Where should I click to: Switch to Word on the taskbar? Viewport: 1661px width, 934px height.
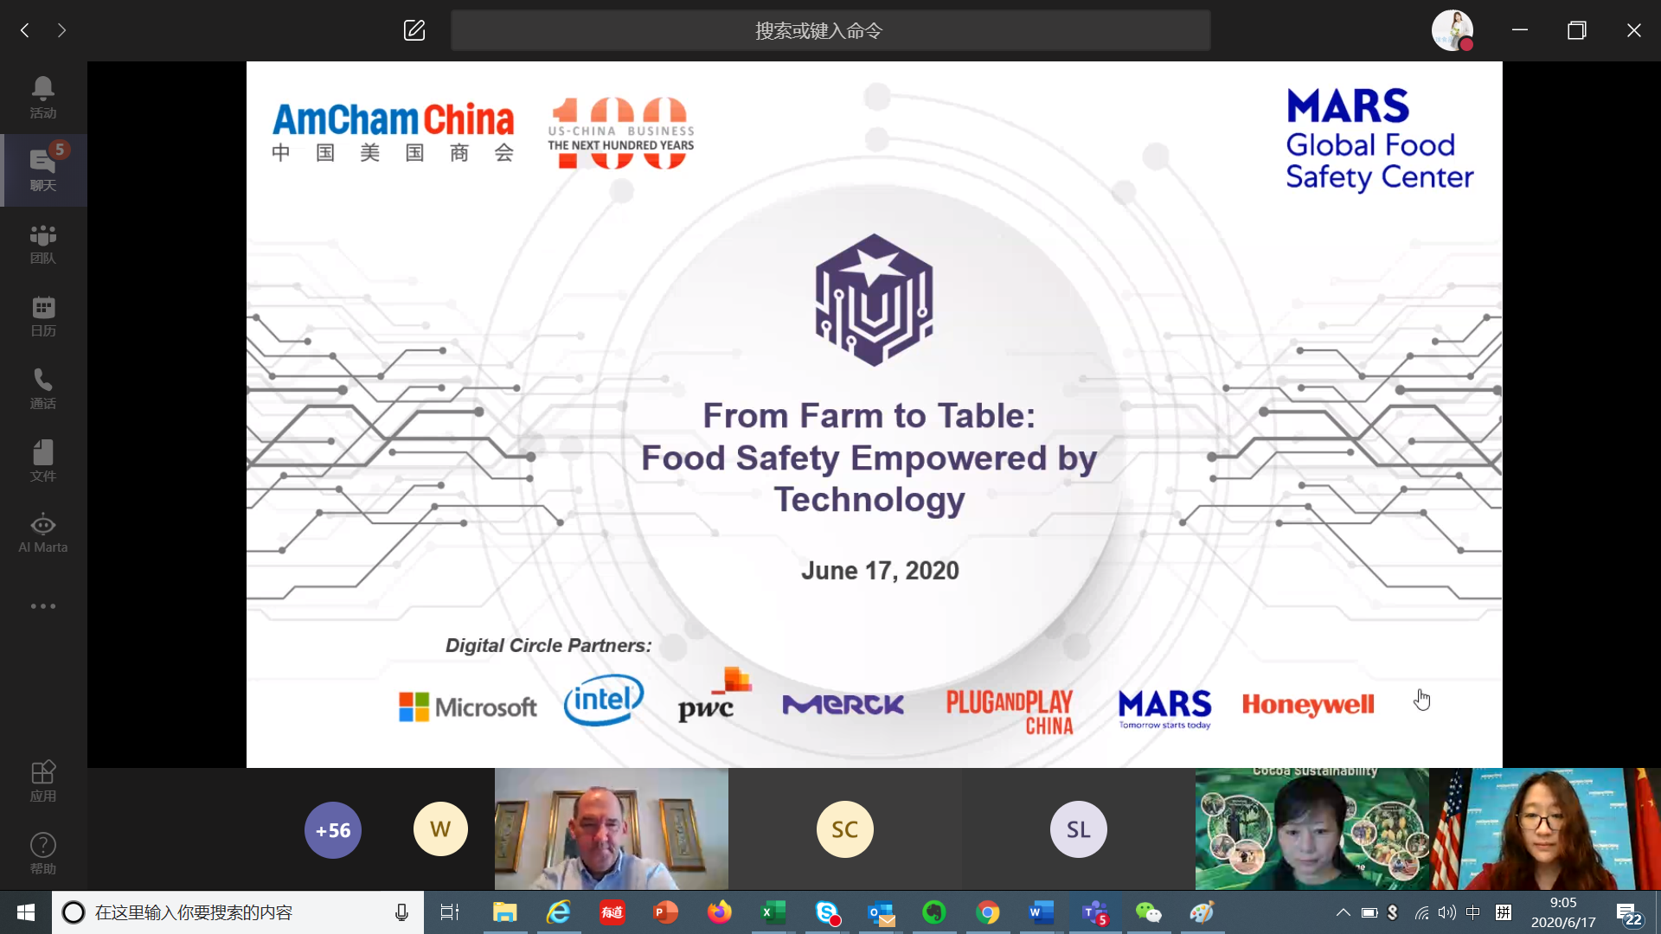point(1042,912)
